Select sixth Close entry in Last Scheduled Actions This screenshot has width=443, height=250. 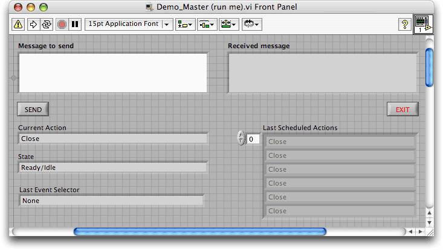(x=340, y=211)
